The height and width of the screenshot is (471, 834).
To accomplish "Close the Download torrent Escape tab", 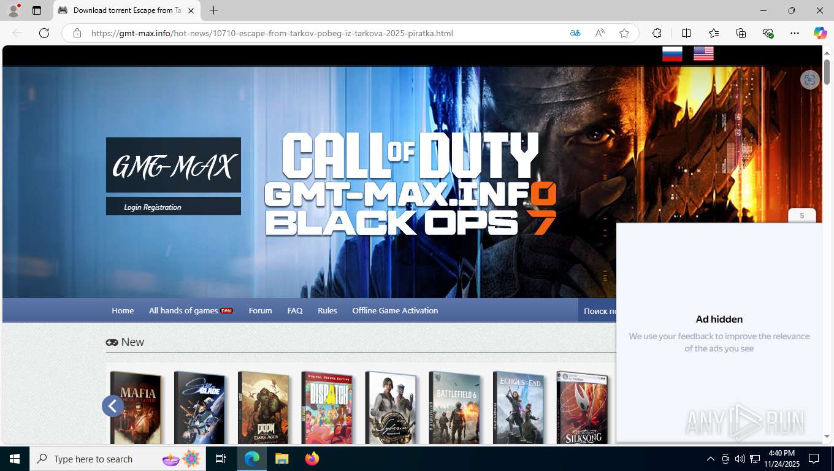I will coord(191,10).
